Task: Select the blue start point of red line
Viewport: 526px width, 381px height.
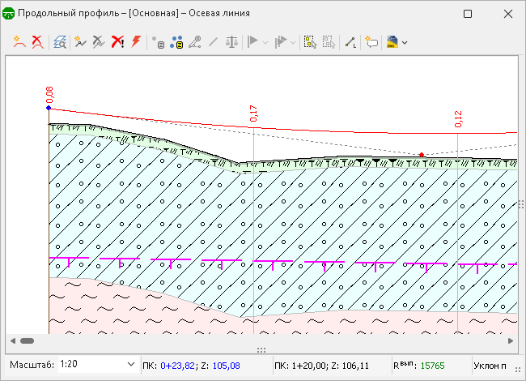Action: point(49,107)
